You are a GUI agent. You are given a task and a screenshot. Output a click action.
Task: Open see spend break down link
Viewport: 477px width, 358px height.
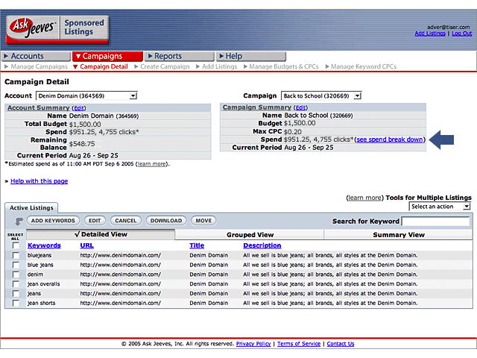390,139
